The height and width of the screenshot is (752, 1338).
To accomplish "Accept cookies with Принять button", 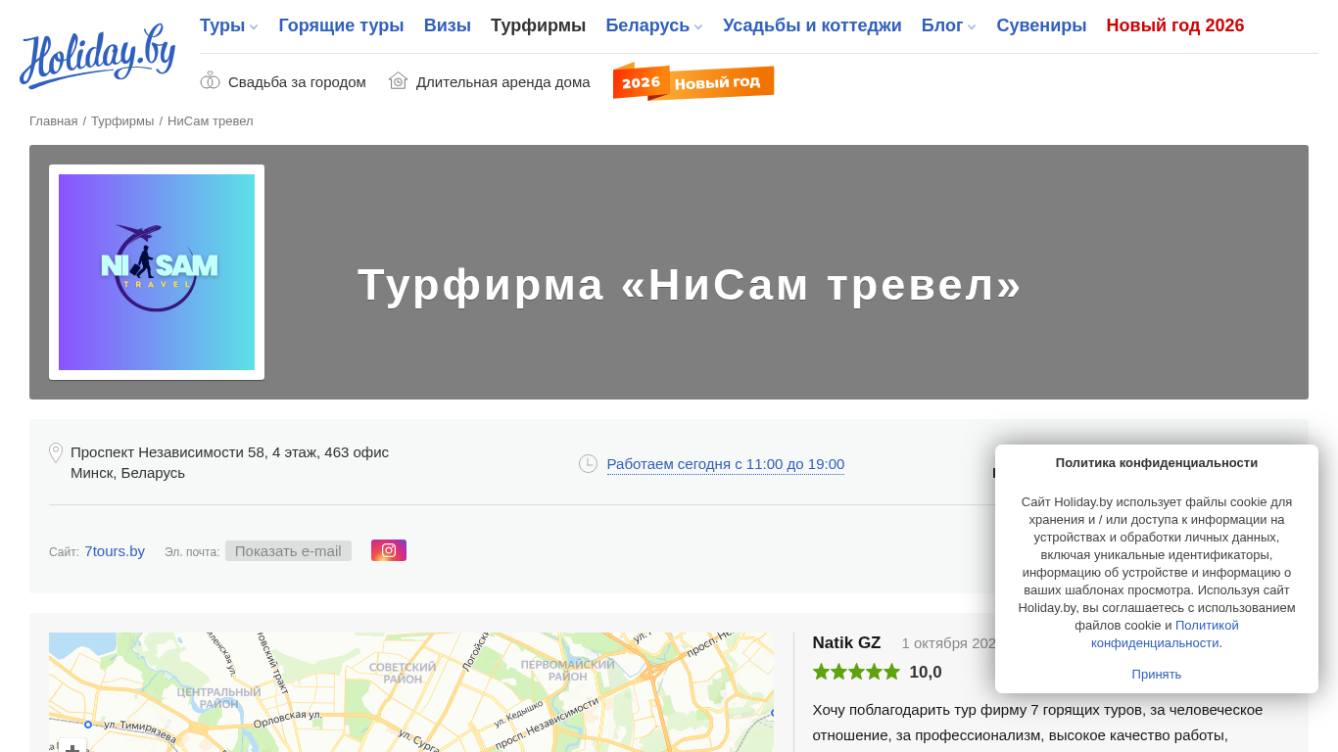I will point(1156,674).
